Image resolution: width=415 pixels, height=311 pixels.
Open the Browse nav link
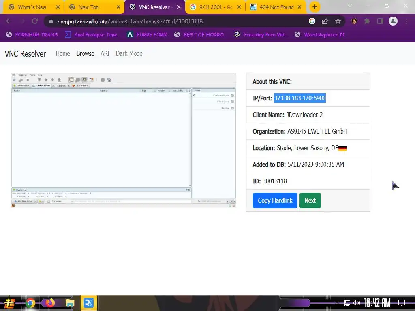[x=85, y=54]
